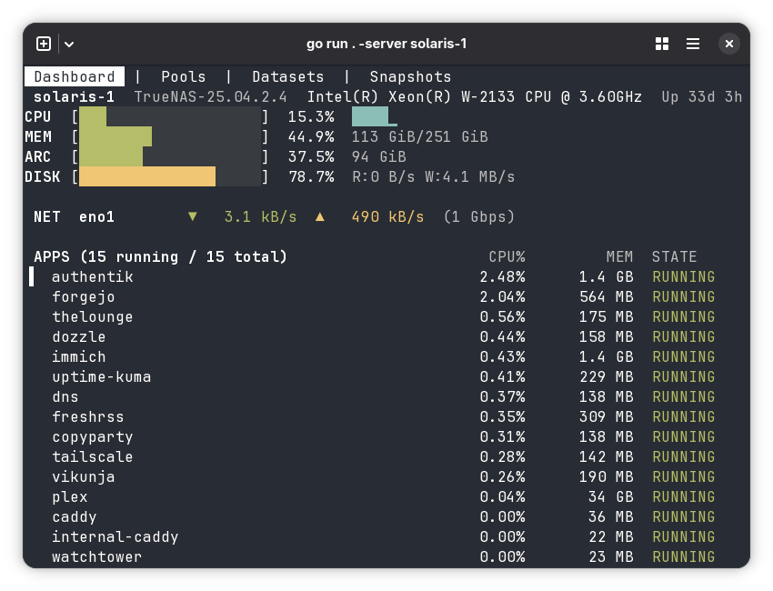Click the DISK usage bar
The height and width of the screenshot is (591, 773).
[x=170, y=176]
